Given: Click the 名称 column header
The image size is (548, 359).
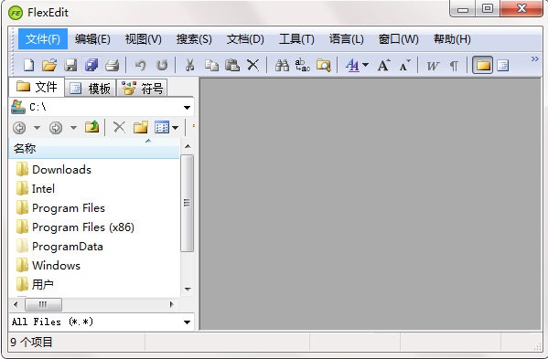Looking at the screenshot, I should click(93, 149).
